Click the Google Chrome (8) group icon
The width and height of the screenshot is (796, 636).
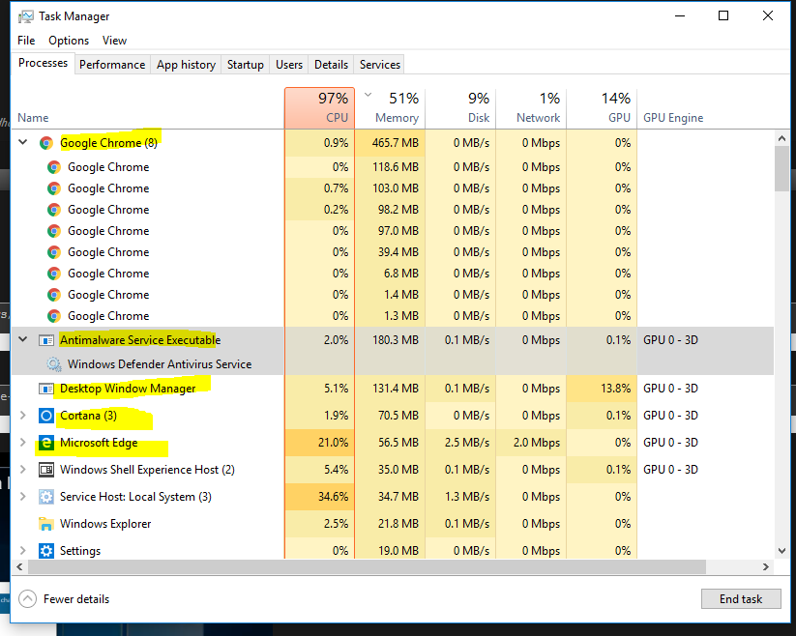(46, 143)
